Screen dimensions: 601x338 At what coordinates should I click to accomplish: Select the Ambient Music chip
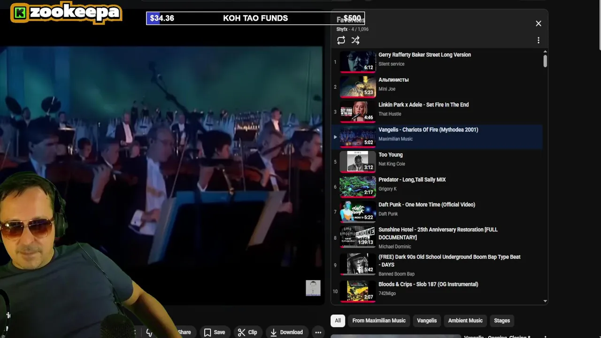[465, 321]
